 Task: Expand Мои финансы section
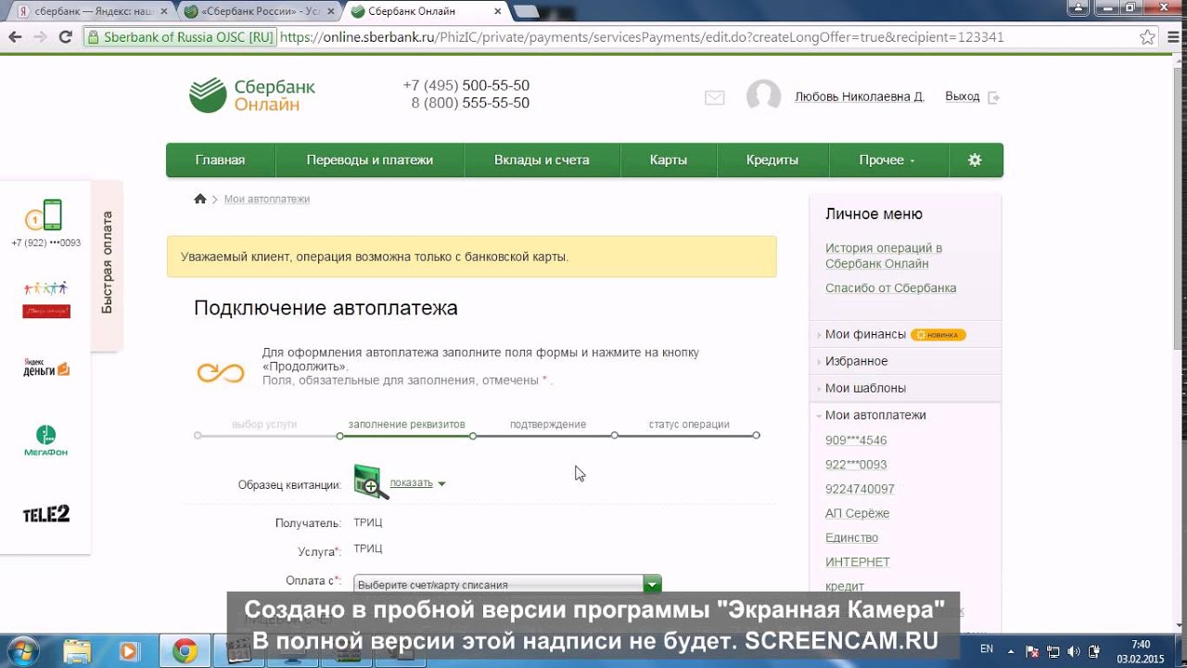865,334
